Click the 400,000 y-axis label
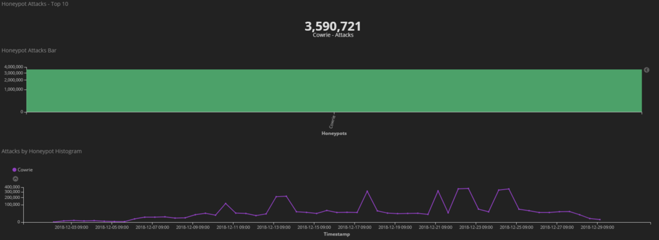659x240 pixels. (12, 187)
